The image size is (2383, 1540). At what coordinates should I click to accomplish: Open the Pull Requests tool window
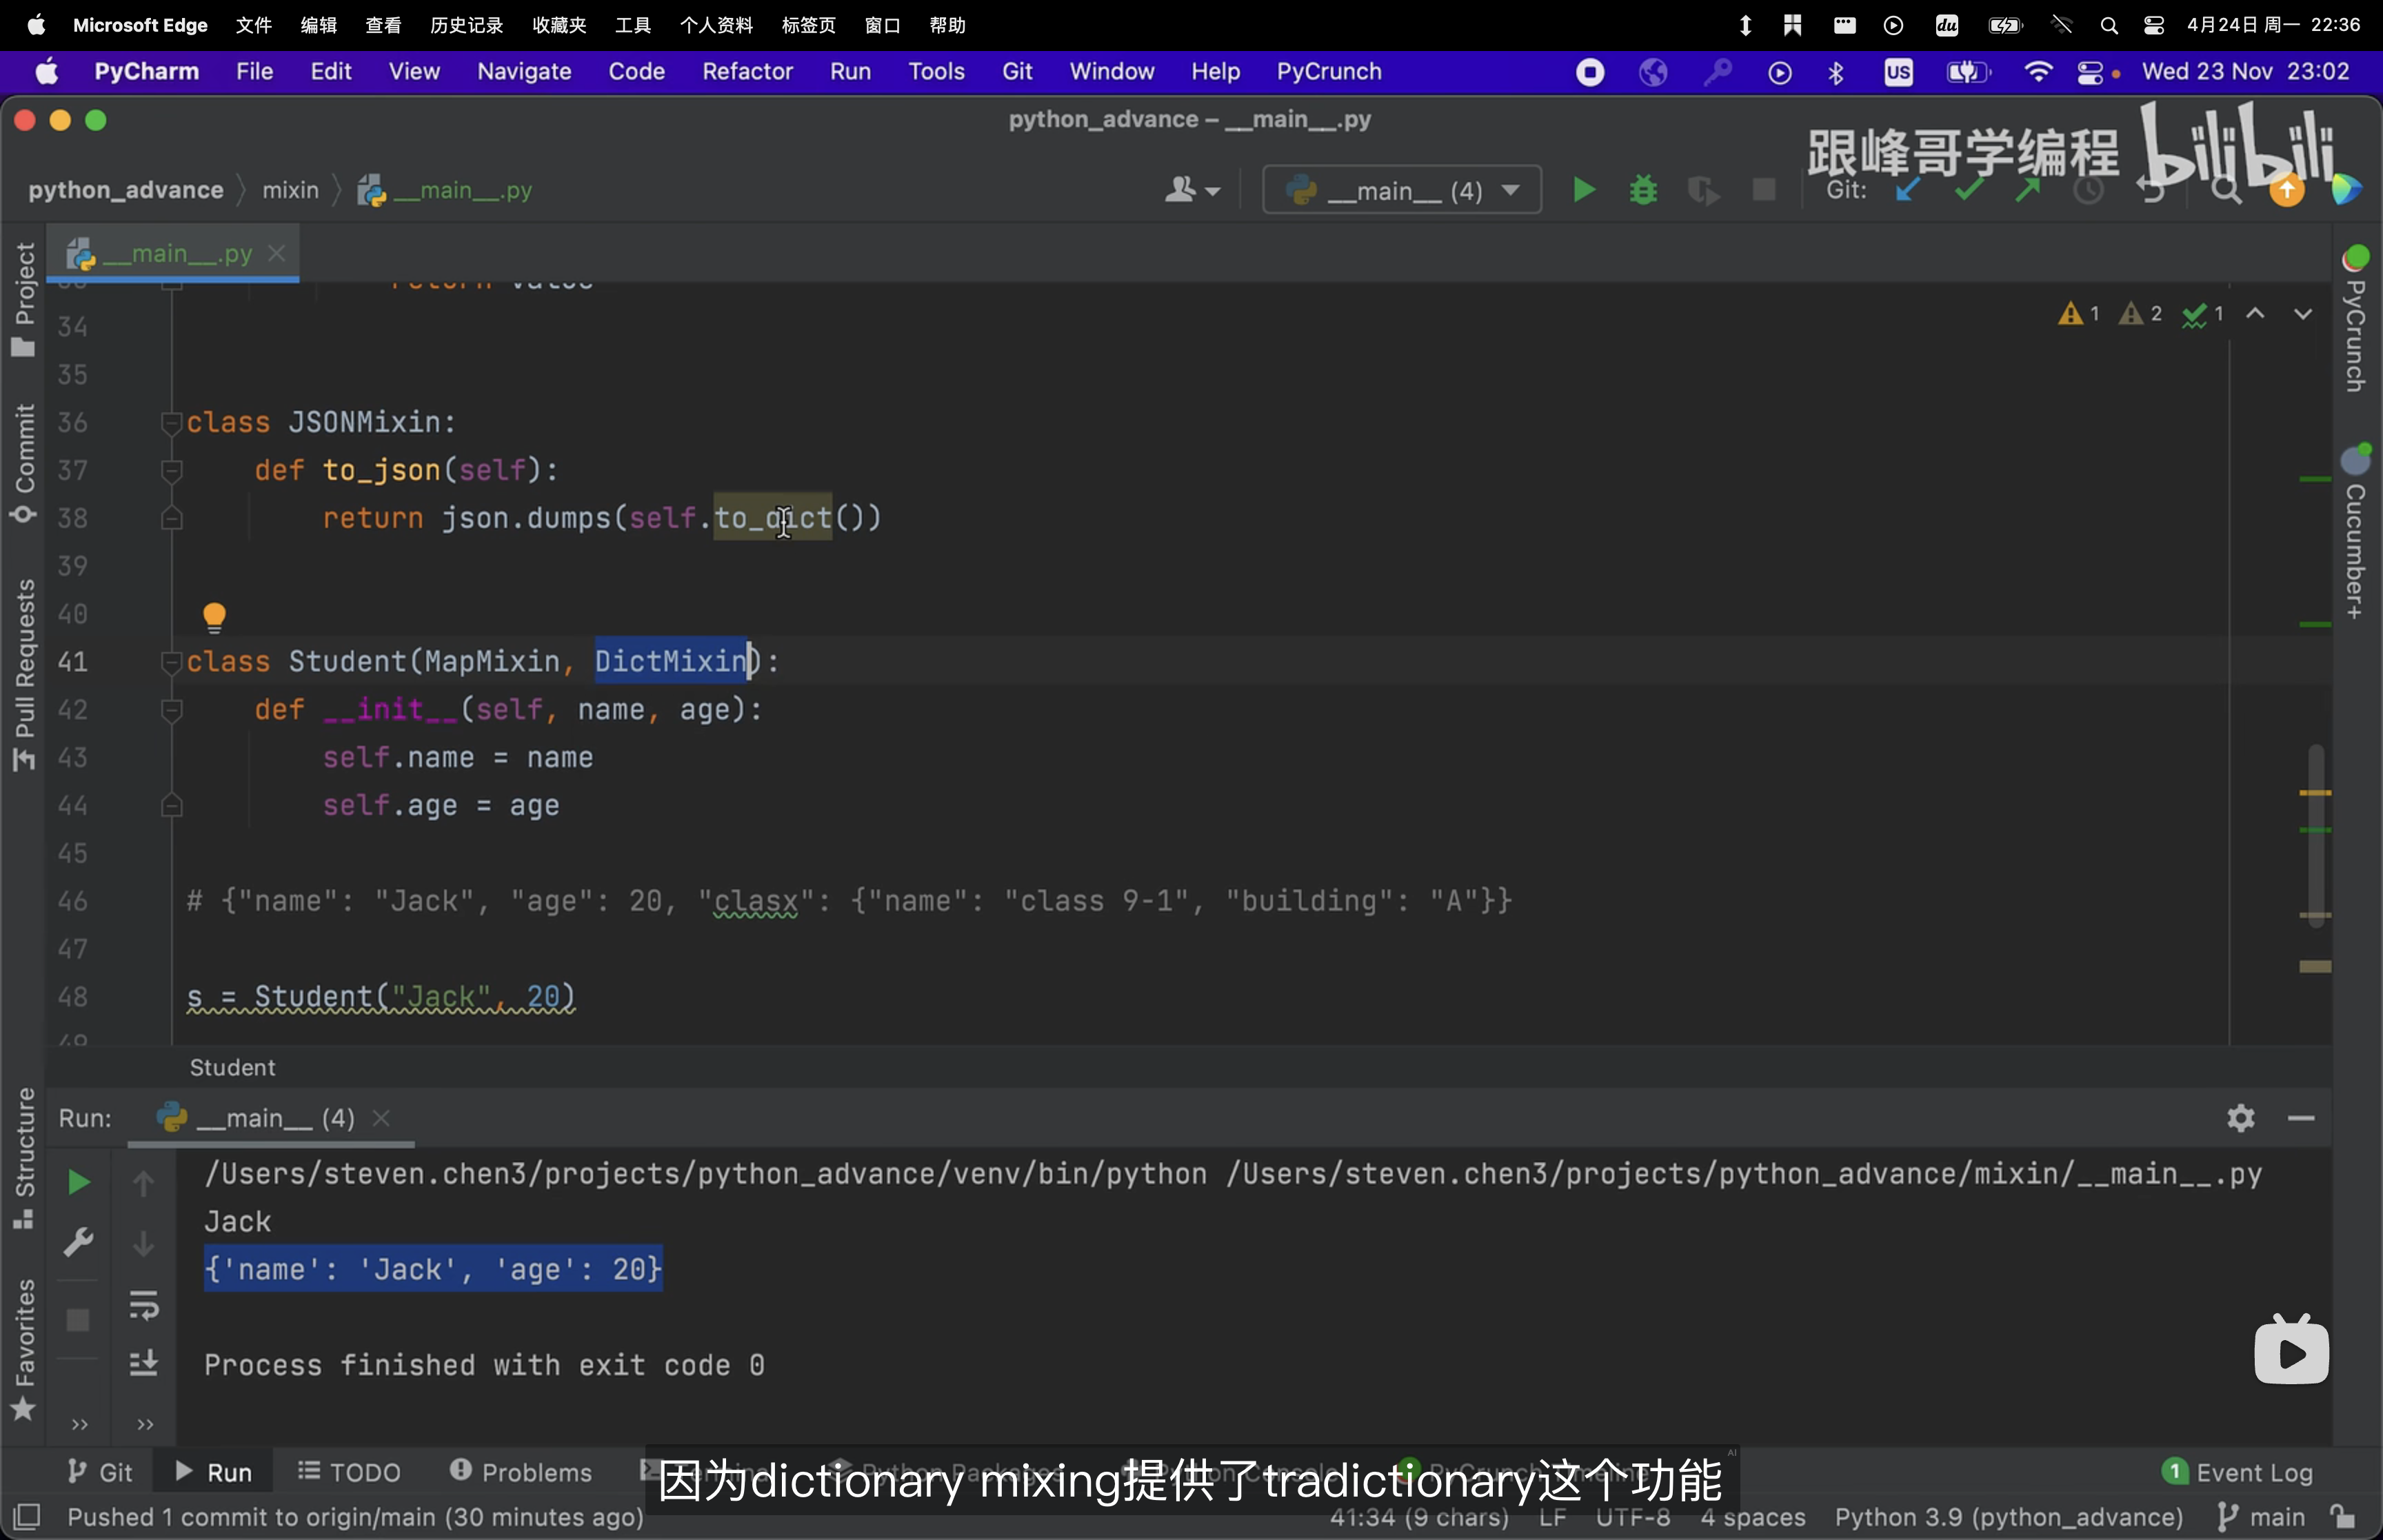23,675
